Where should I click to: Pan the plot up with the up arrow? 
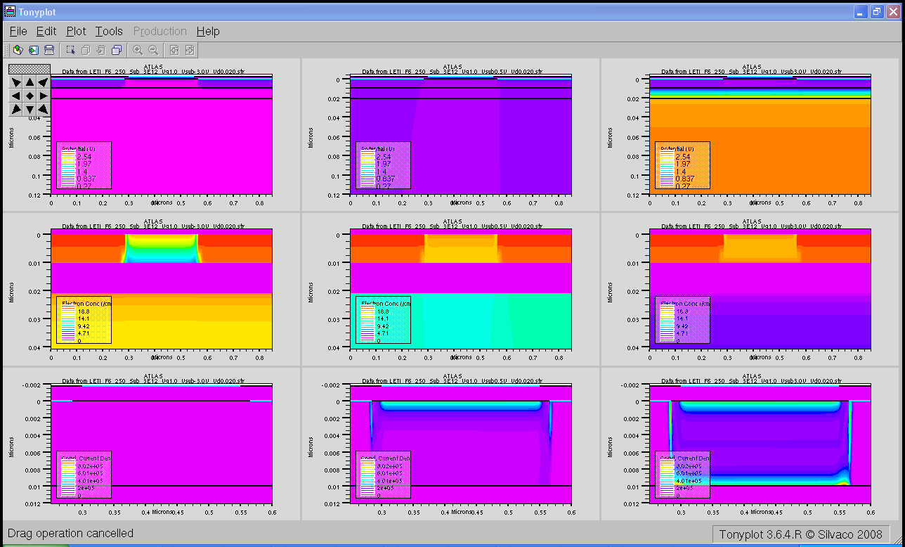tap(30, 82)
